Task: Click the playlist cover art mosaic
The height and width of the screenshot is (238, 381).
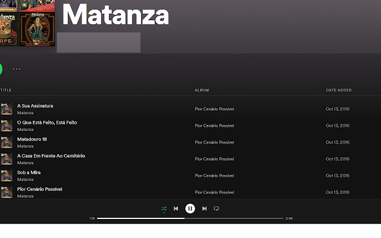Action: (27, 23)
